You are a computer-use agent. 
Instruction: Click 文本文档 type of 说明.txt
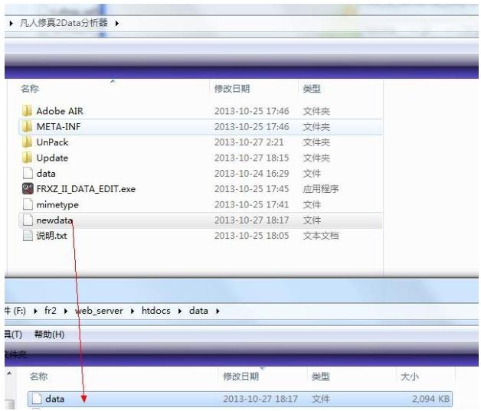(321, 236)
